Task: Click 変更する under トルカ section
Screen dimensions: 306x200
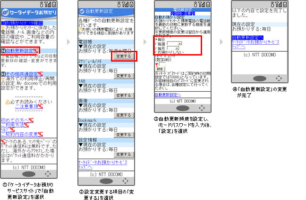Action: tap(124, 96)
